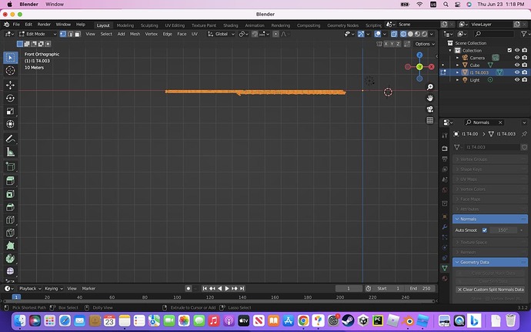
Task: Toggle visibility of the Cube object
Action: [x=516, y=65]
